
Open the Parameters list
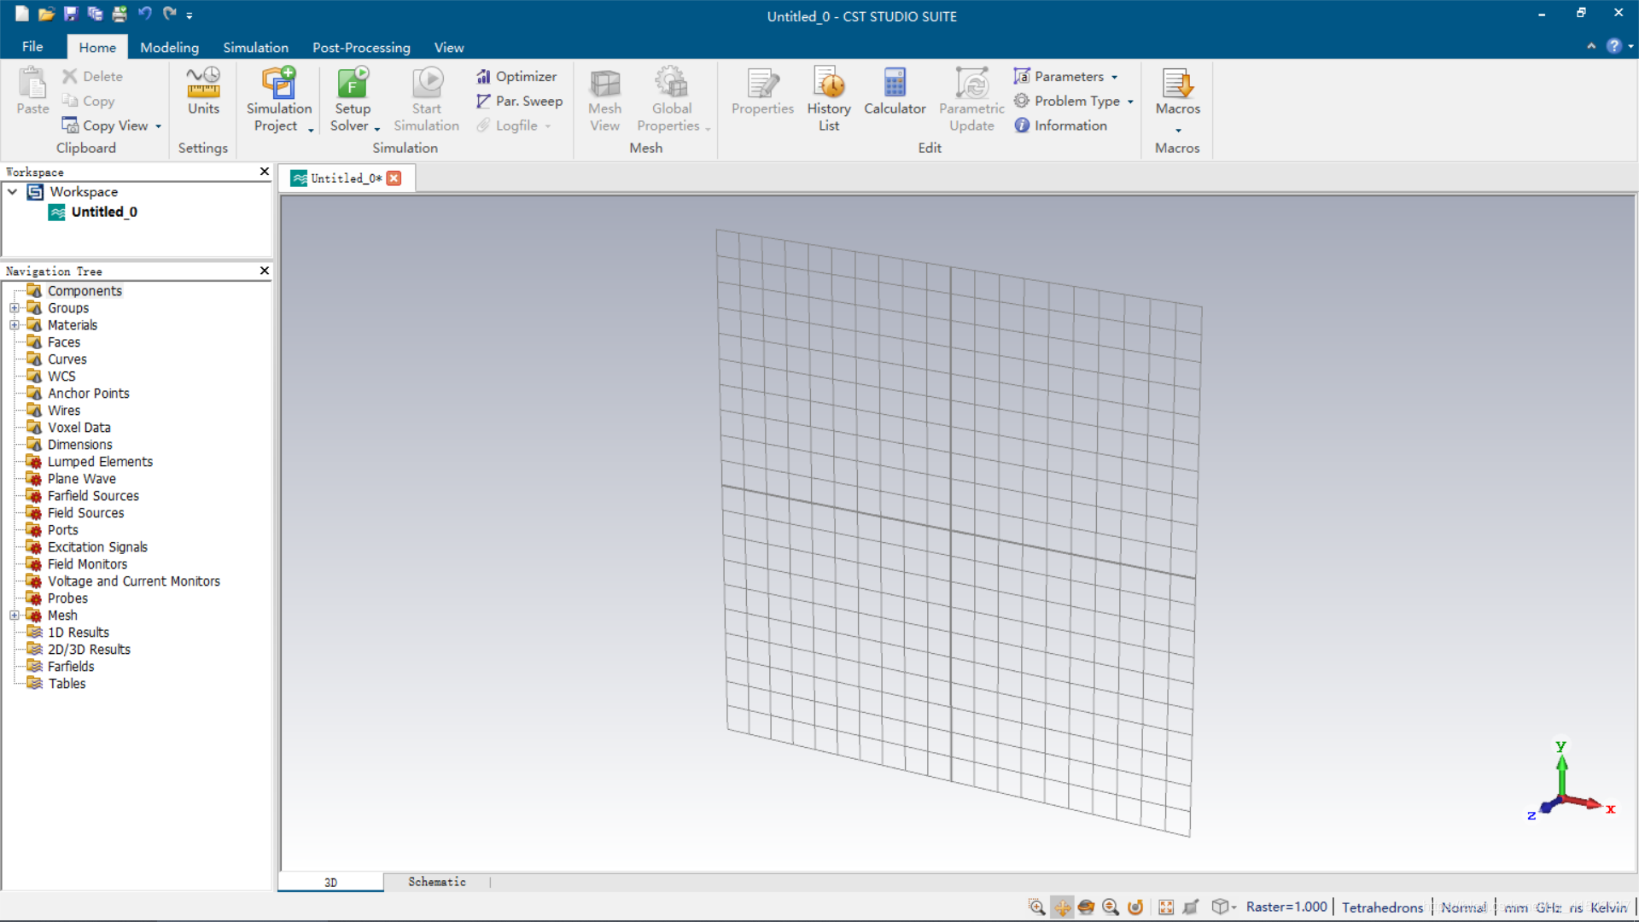pyautogui.click(x=1059, y=76)
